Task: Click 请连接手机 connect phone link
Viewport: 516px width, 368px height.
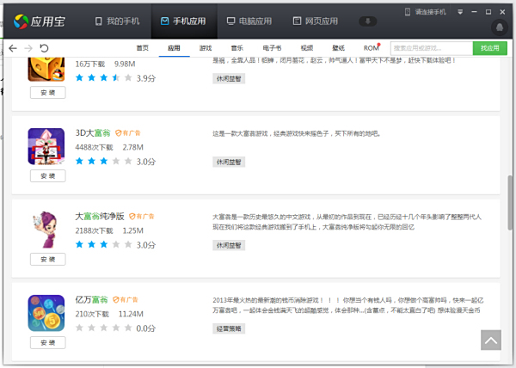Action: pos(425,12)
